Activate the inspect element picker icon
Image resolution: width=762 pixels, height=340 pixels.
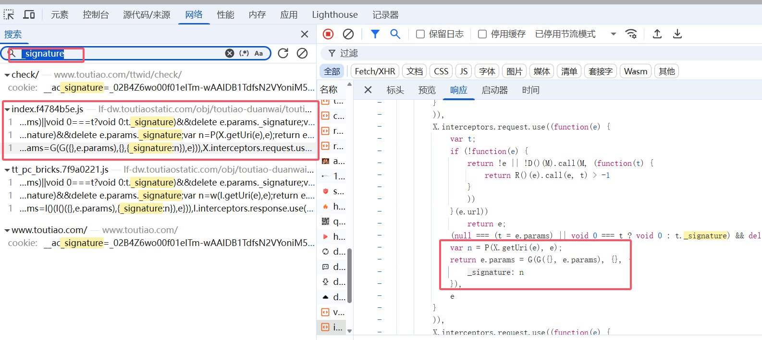[x=9, y=14]
